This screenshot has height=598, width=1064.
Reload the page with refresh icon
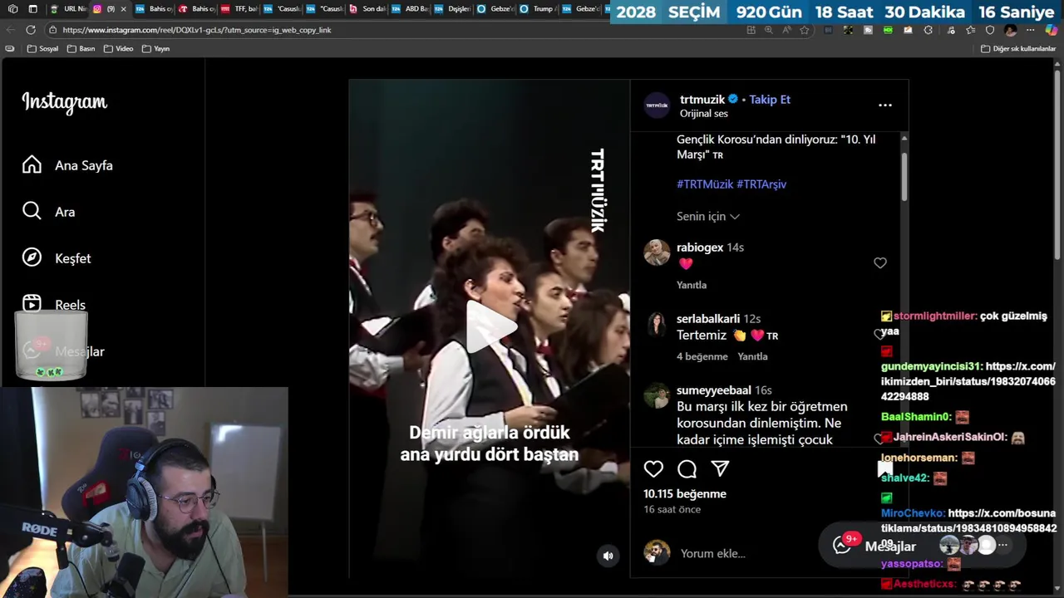click(30, 30)
